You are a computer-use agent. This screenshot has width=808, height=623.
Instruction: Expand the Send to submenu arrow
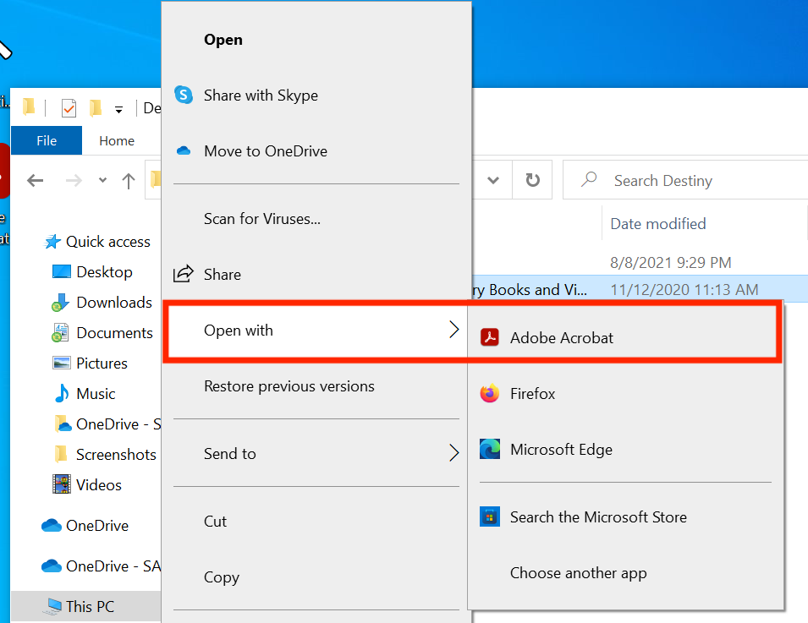pyautogui.click(x=453, y=453)
